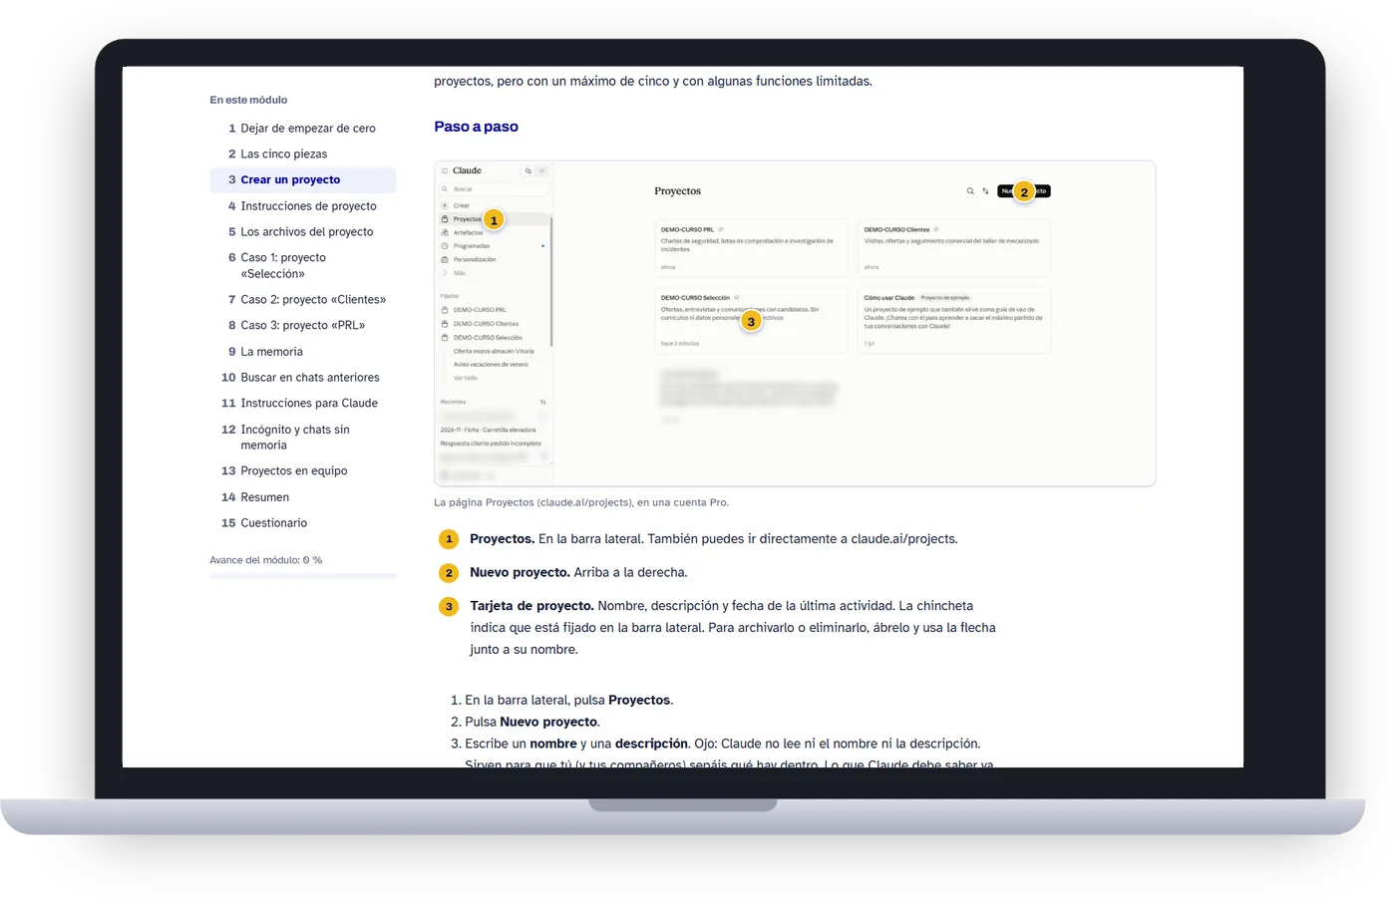The height and width of the screenshot is (901, 1396).
Task: Select the highlighted section Crear un proyecto
Action: (x=302, y=180)
